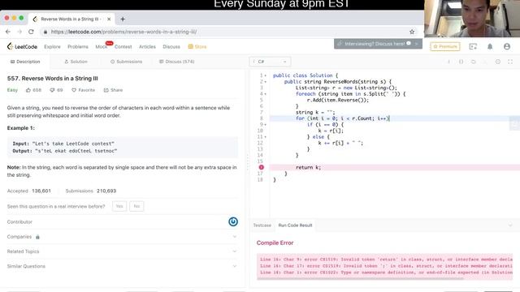The width and height of the screenshot is (520, 292).
Task: Select the Run Code Result tab
Action: pyautogui.click(x=295, y=225)
